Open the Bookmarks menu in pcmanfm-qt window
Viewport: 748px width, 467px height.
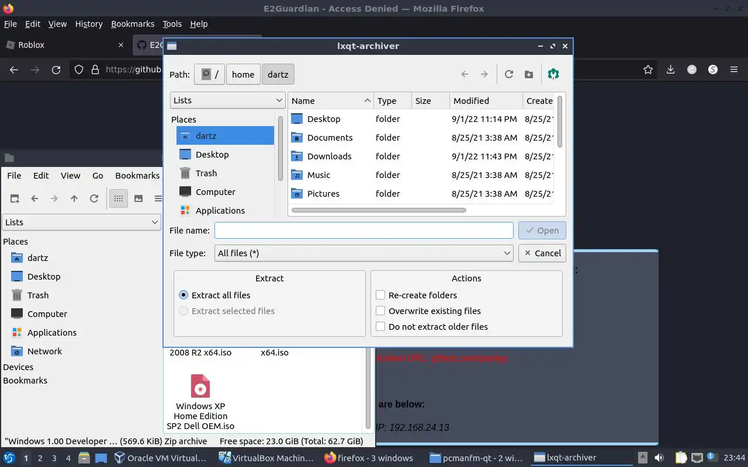pyautogui.click(x=137, y=176)
